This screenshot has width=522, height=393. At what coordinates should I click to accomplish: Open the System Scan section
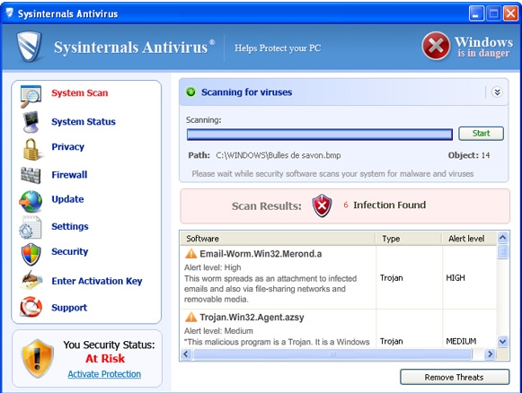tap(80, 92)
